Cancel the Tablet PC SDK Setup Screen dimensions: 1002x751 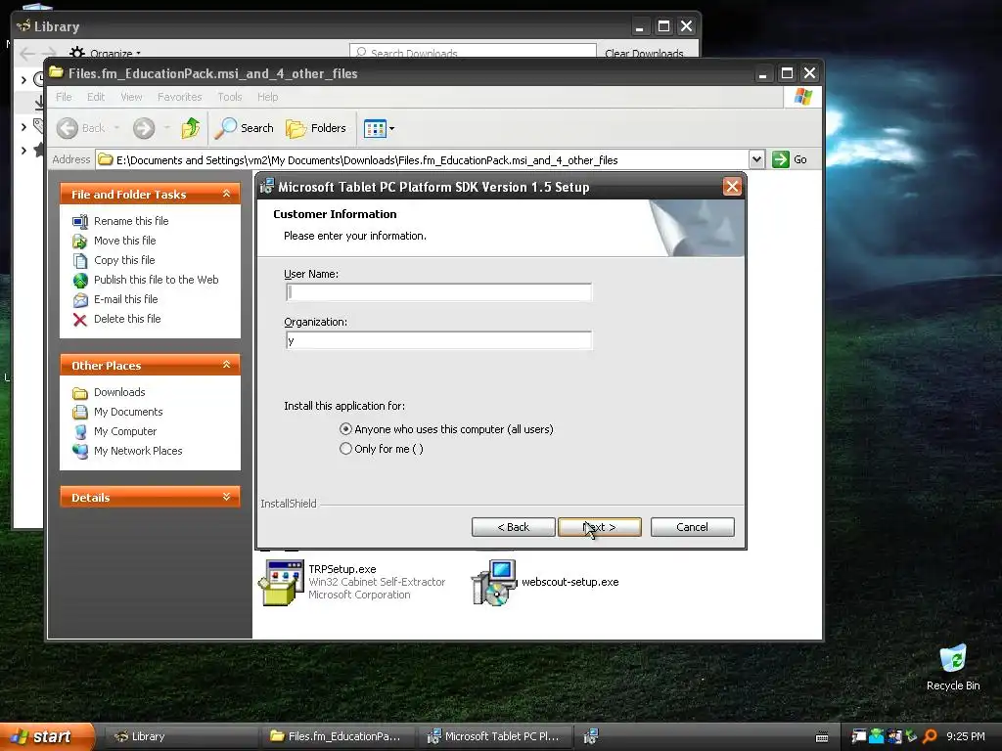[692, 527]
